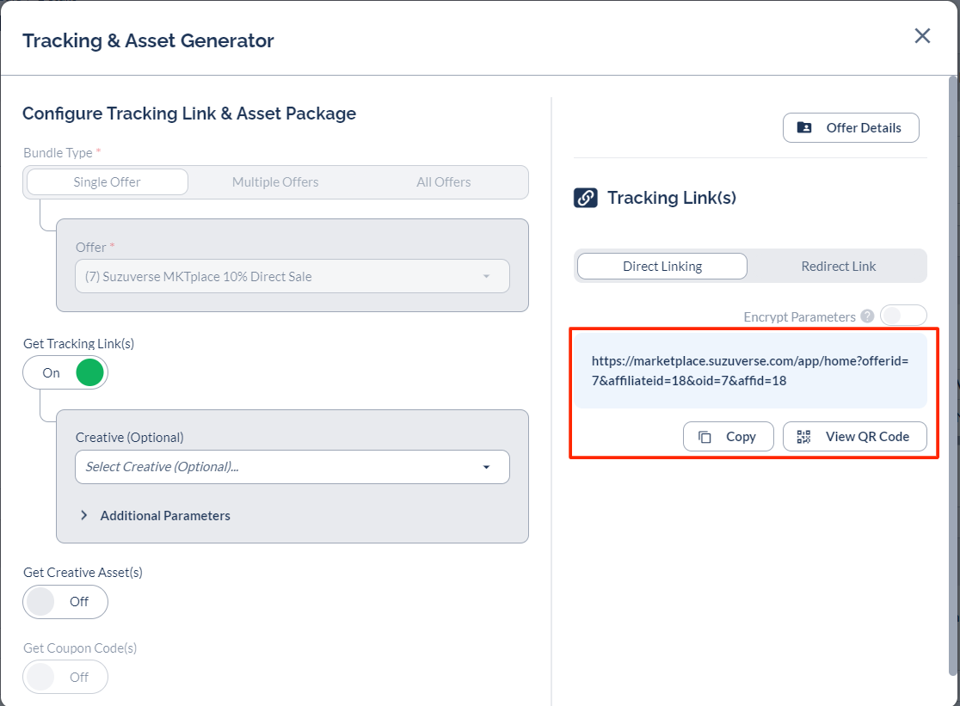Open the Offer dropdown list
Image resolution: width=960 pixels, height=706 pixels.
point(292,277)
